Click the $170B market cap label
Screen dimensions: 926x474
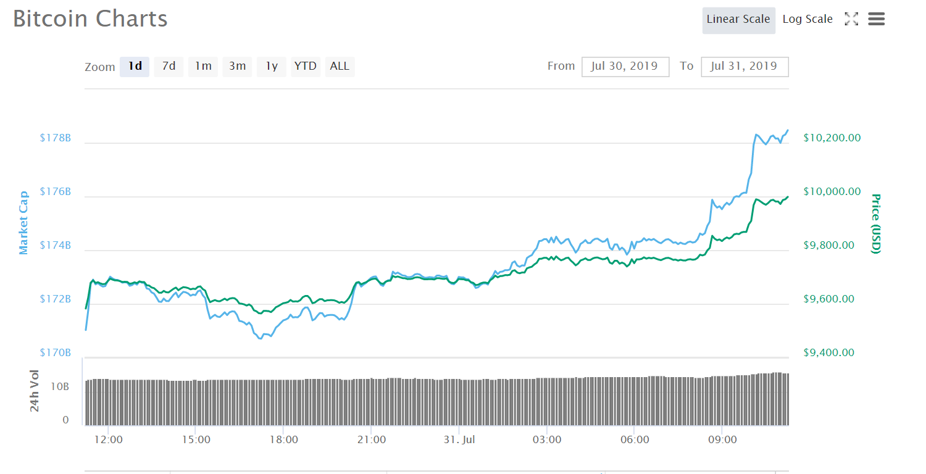[x=56, y=353]
